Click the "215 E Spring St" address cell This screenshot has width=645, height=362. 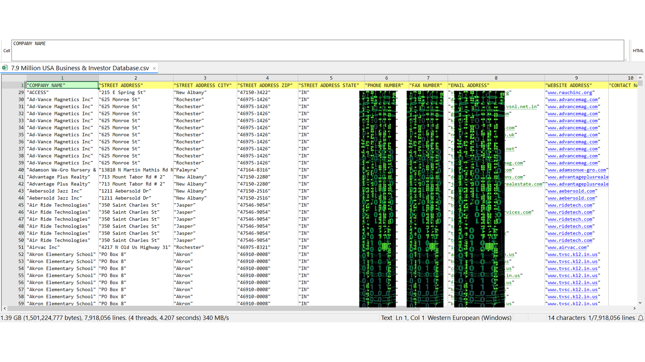(x=136, y=93)
